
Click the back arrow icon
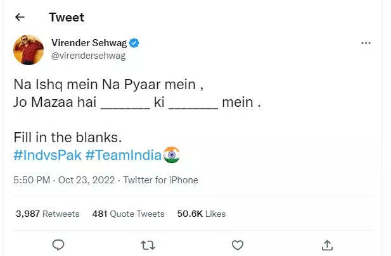[x=20, y=17]
